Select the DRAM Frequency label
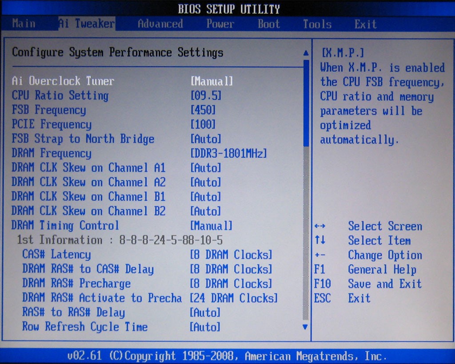Screen dimensions: 455x364 (x=52, y=153)
